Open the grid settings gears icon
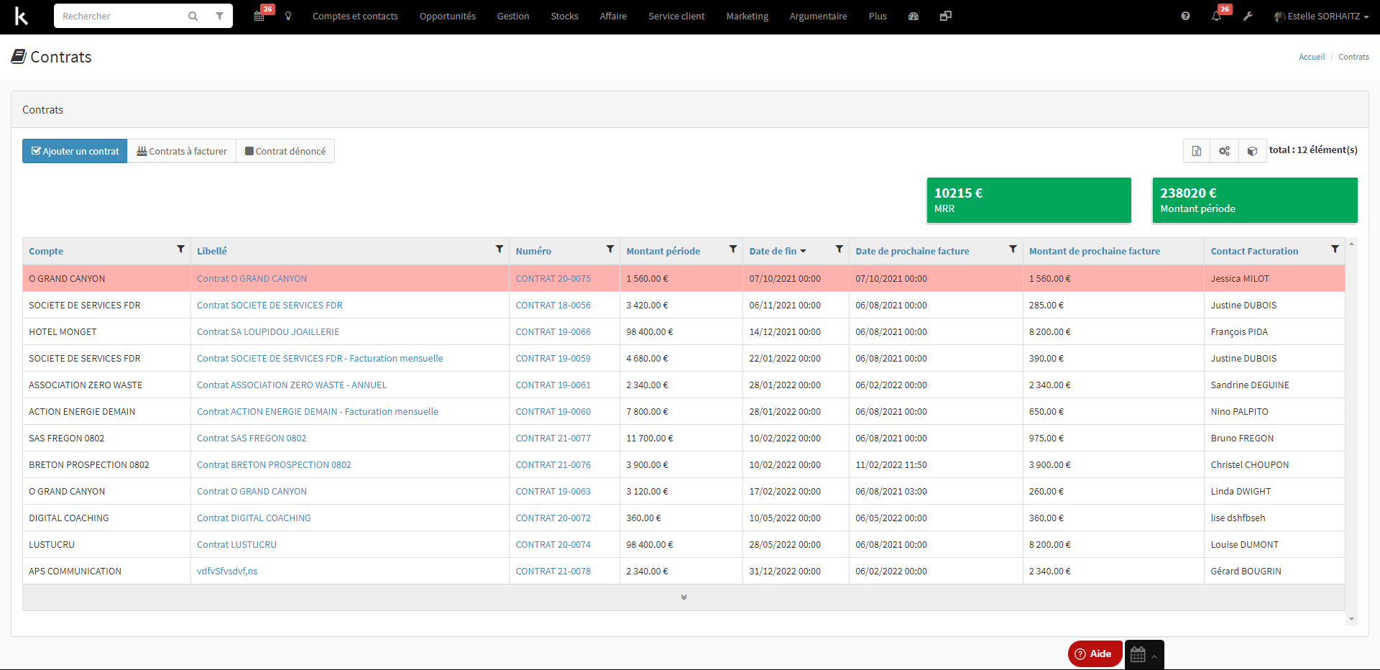Screen dimensions: 1380x670 pos(1225,151)
